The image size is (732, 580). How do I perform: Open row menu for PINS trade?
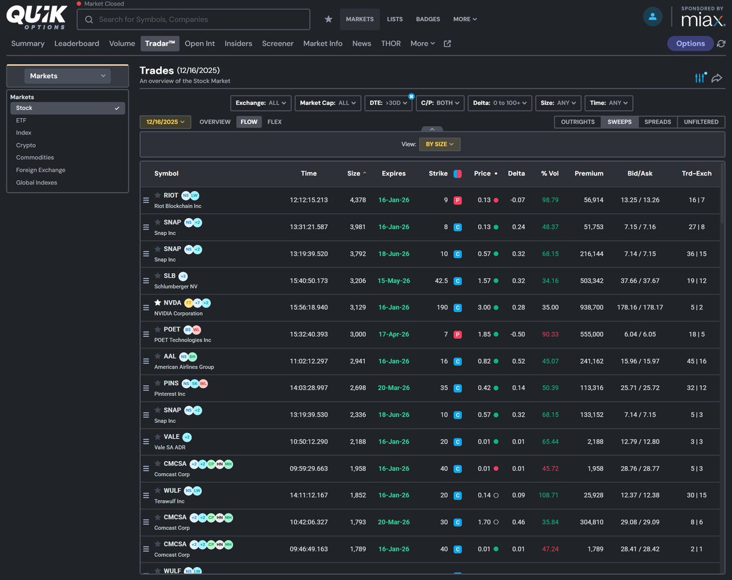146,388
